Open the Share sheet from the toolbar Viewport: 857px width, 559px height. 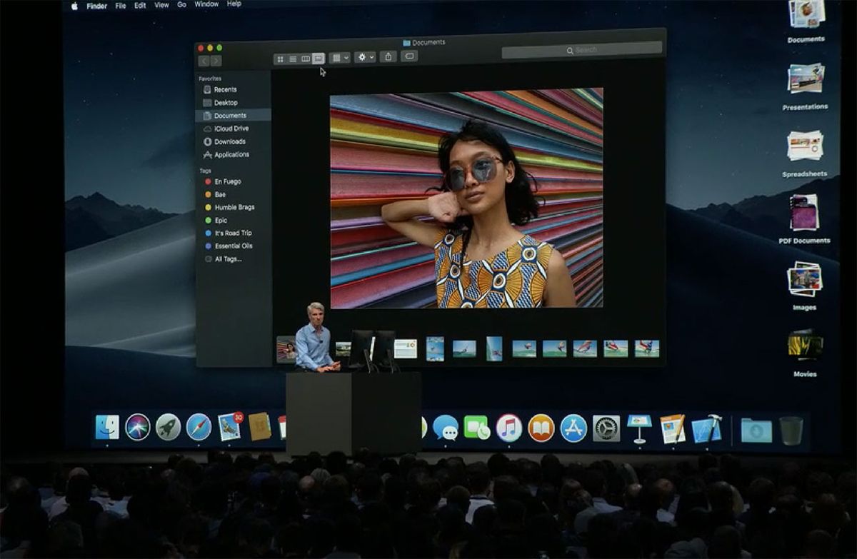click(x=388, y=57)
